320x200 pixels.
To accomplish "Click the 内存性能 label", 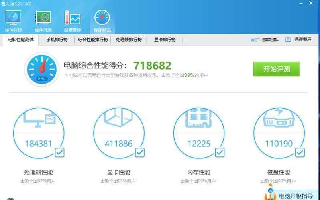I will tap(199, 172).
